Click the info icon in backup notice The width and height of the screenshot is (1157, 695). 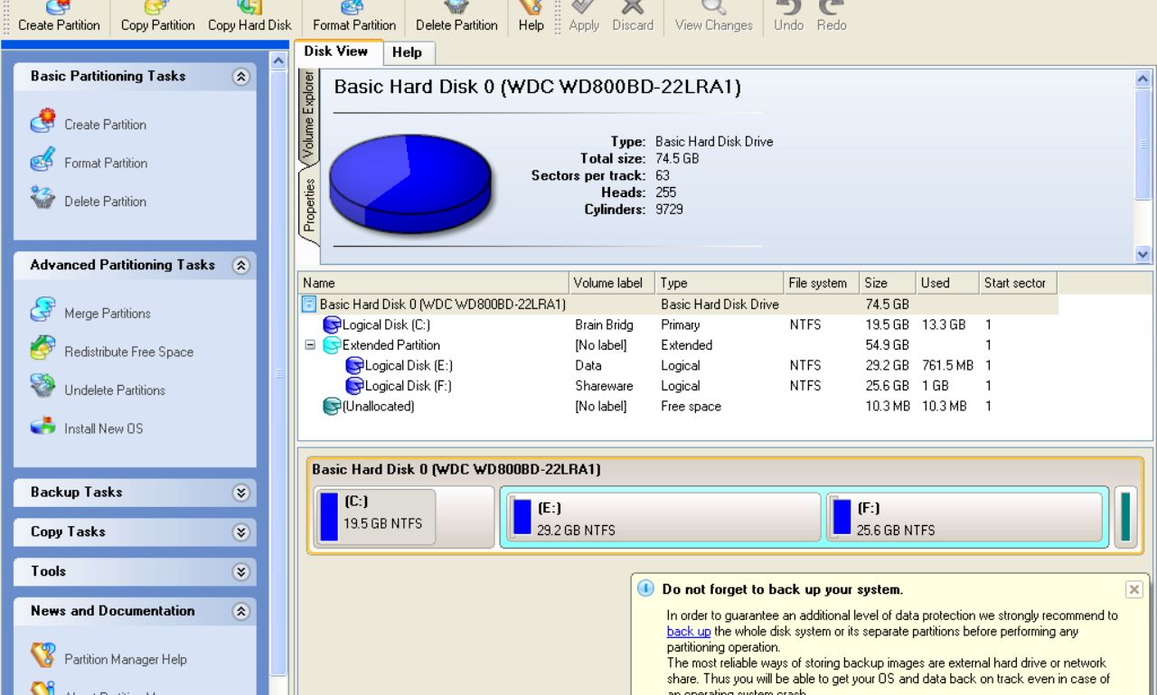(645, 588)
